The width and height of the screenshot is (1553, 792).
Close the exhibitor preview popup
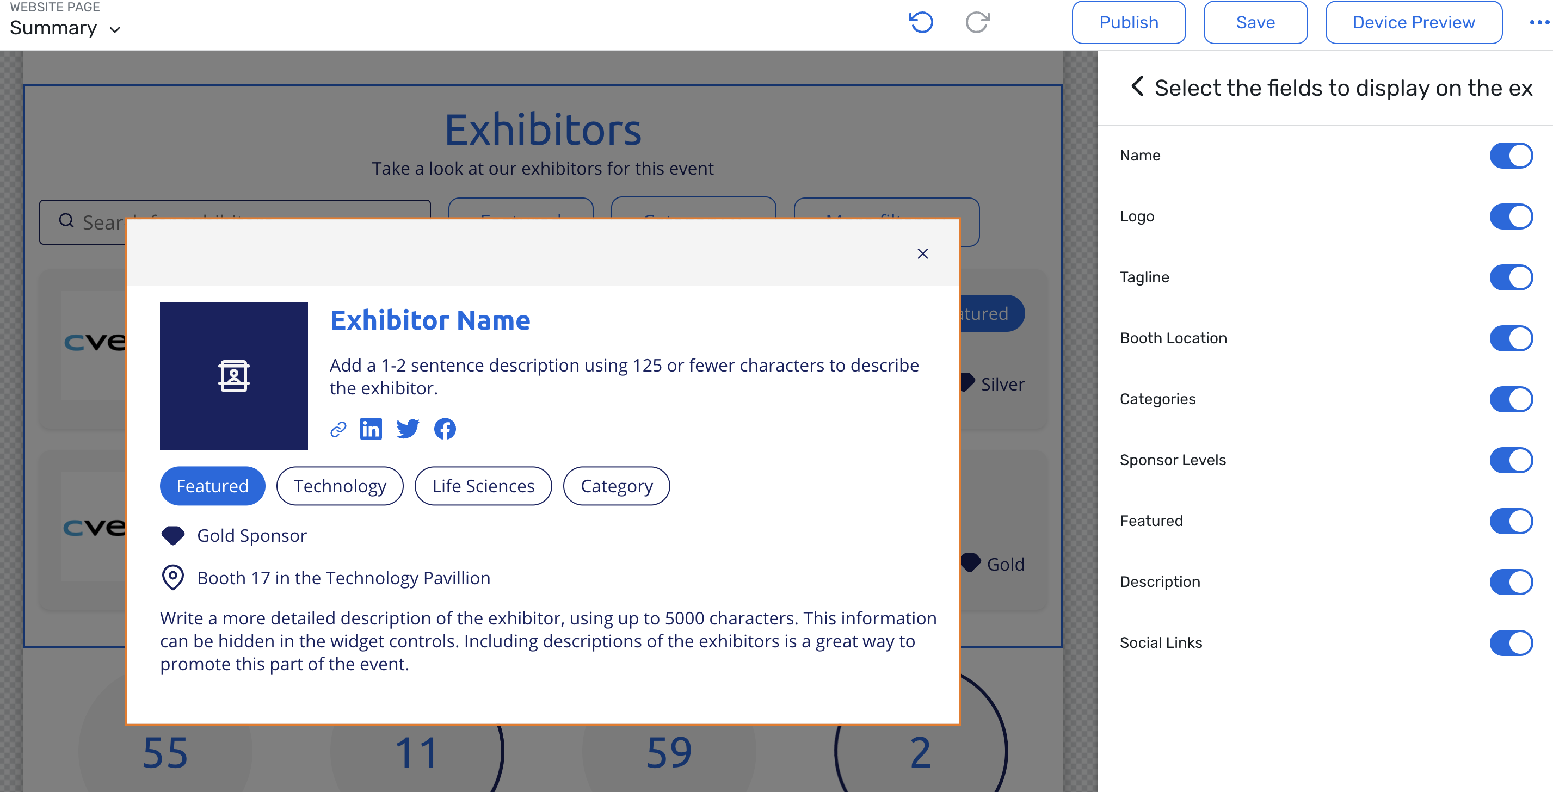(922, 253)
